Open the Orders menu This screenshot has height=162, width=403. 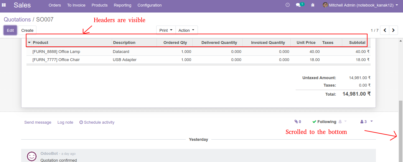point(55,5)
